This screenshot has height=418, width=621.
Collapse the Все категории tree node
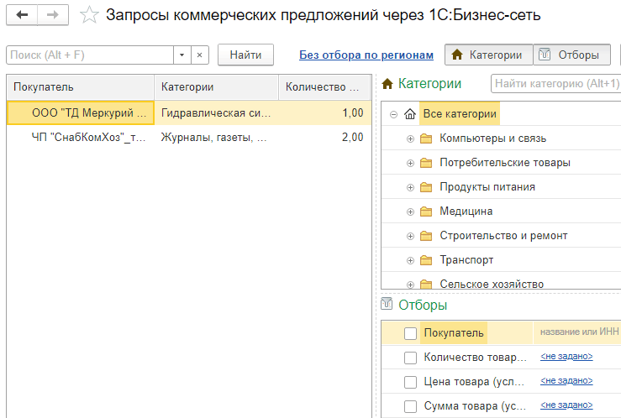393,114
